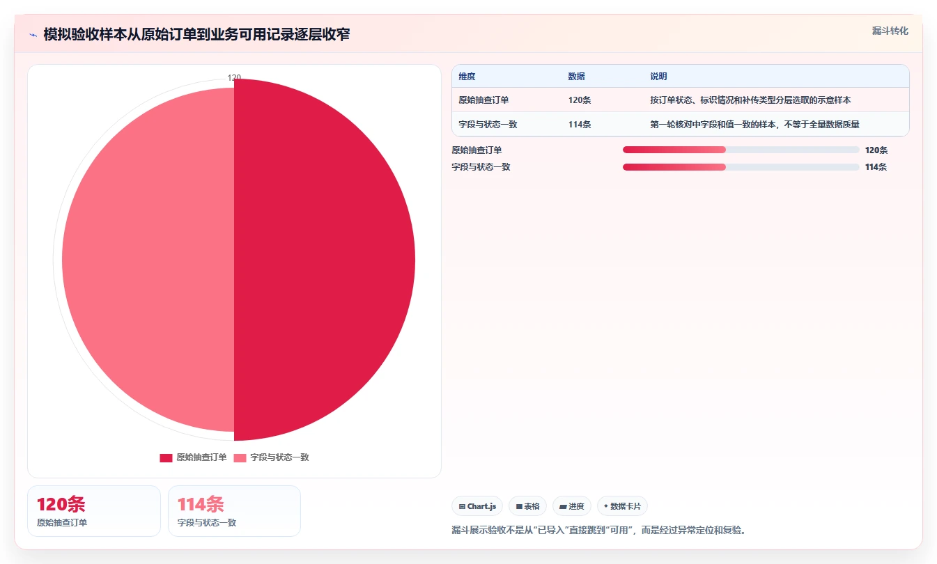937x564 pixels.
Task: Click the 字段与状态一致 progress row label
Action: click(x=481, y=167)
